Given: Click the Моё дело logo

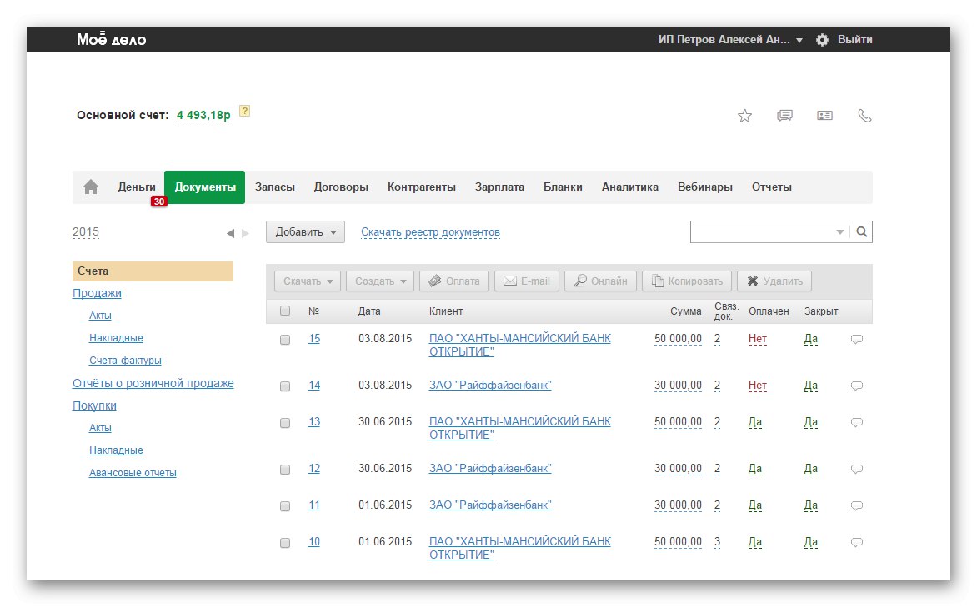Looking at the screenshot, I should click(x=111, y=40).
